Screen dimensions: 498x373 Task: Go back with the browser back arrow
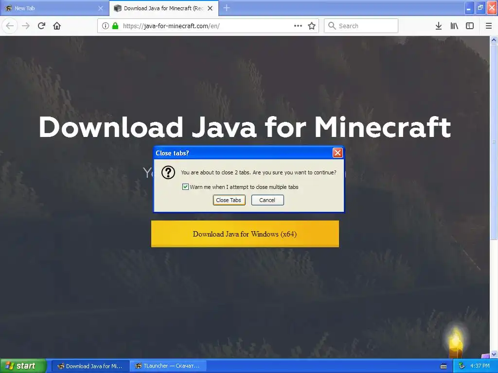(x=10, y=26)
